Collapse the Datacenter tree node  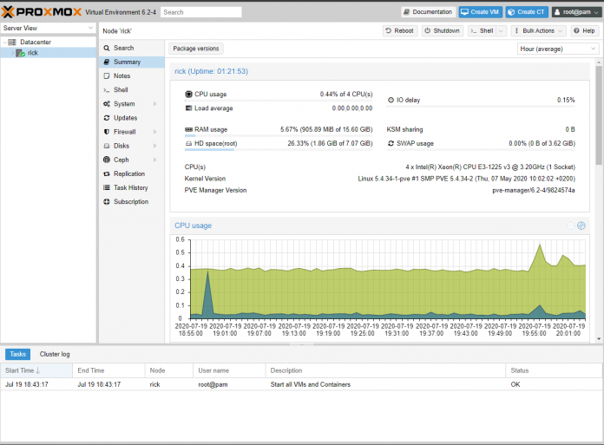pos(4,42)
